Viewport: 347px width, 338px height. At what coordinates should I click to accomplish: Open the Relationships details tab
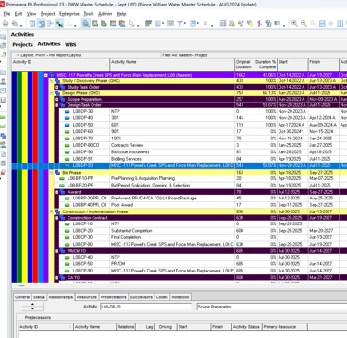tap(61, 297)
